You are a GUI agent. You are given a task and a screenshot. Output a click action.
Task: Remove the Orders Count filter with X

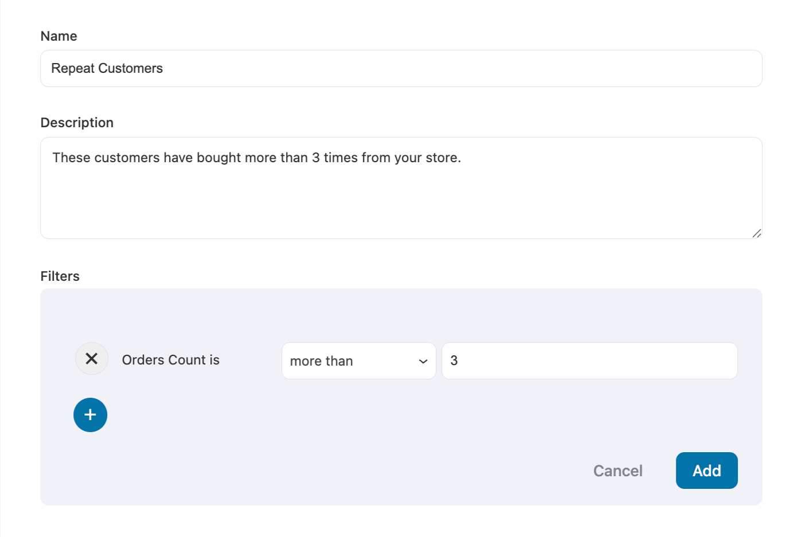pos(92,359)
